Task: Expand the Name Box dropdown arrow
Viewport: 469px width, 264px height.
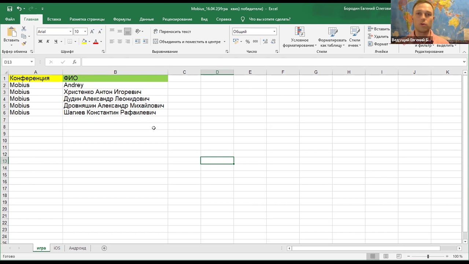Action: (x=32, y=62)
